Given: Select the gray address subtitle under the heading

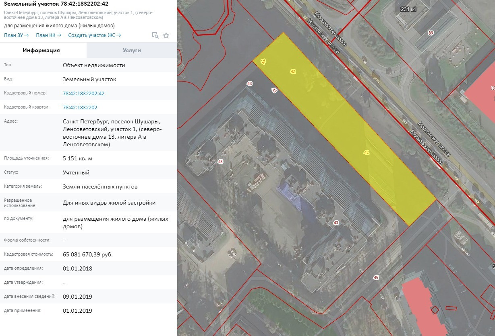Looking at the screenshot, I should [78, 15].
